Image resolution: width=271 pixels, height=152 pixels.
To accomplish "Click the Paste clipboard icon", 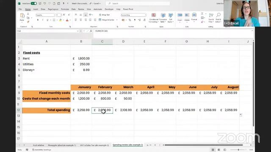I will click(22, 16).
